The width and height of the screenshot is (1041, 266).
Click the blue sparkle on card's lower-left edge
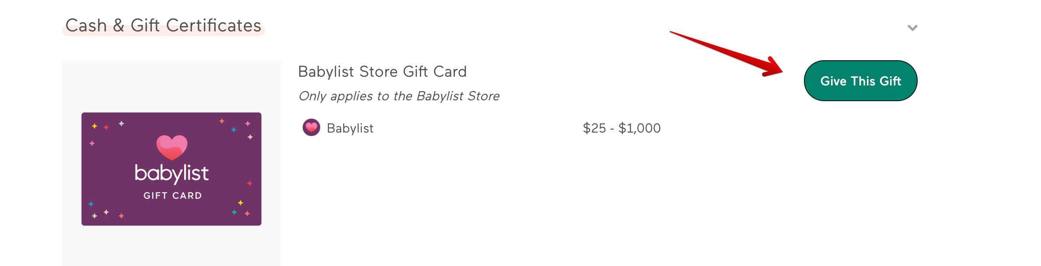click(91, 204)
